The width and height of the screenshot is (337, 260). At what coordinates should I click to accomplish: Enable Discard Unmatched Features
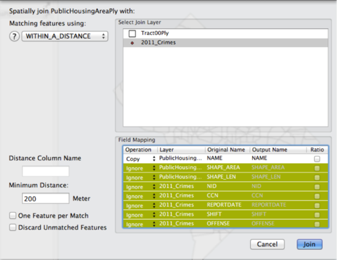(x=13, y=228)
